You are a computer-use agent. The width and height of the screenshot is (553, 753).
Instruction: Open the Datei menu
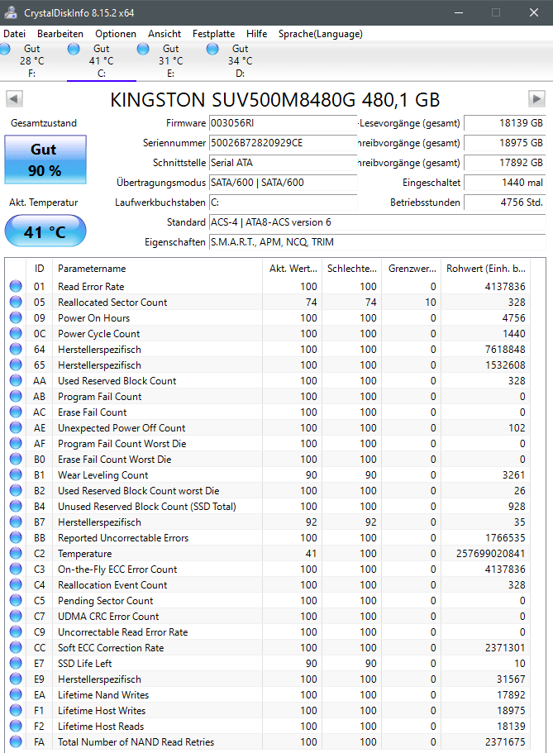coord(14,34)
